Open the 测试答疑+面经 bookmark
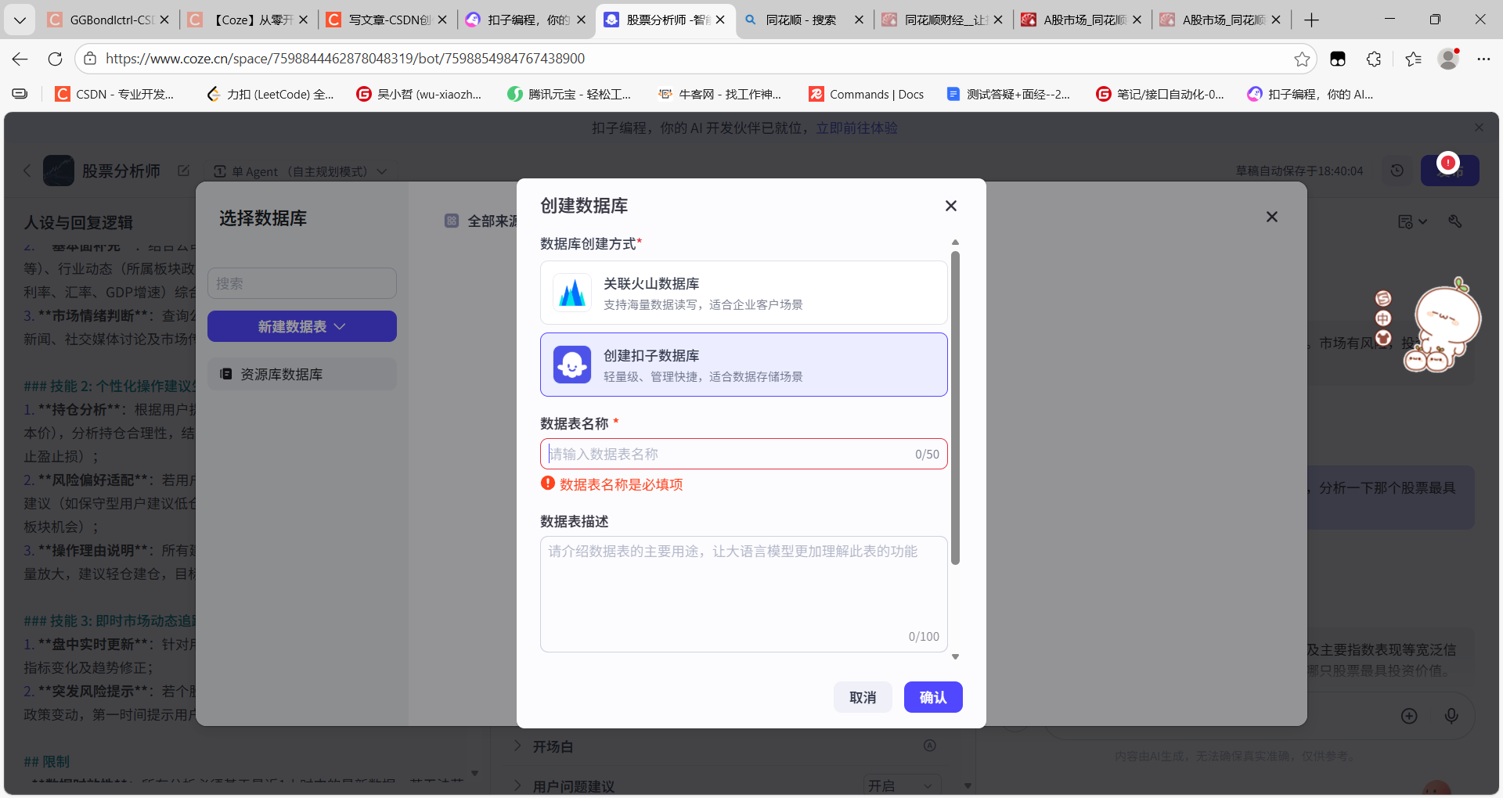Screen dimensions: 1503x798 point(1008,94)
